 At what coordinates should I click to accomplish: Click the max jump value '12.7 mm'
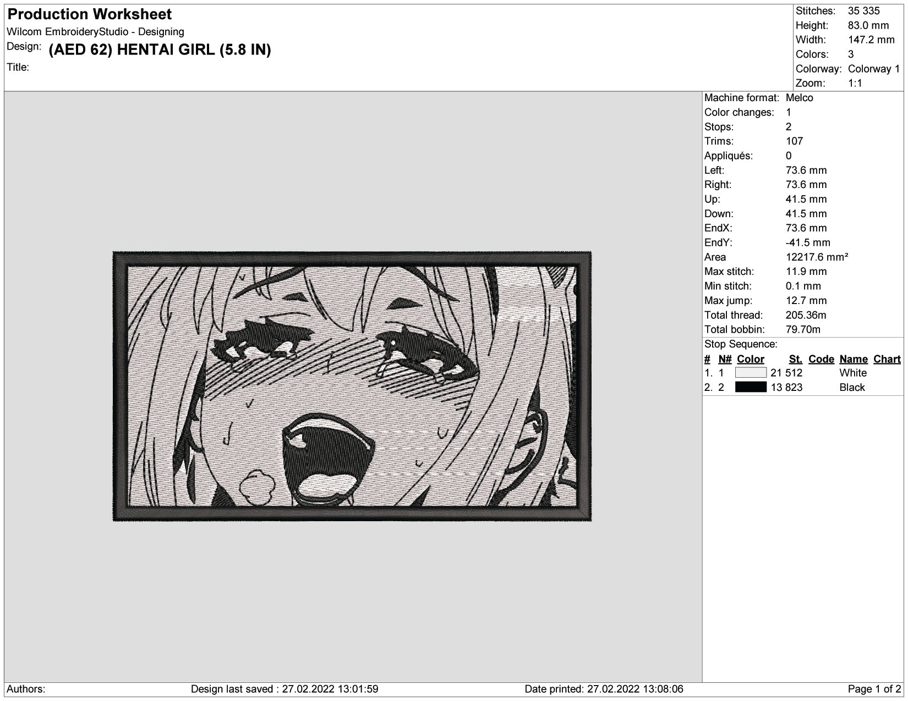pyautogui.click(x=806, y=300)
